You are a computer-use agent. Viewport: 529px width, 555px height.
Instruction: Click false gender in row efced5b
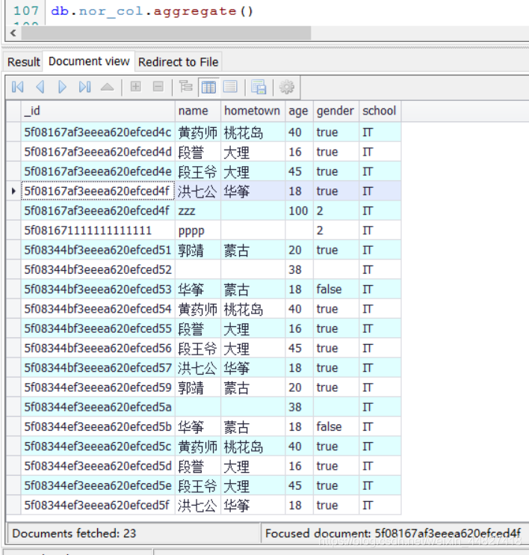336,427
